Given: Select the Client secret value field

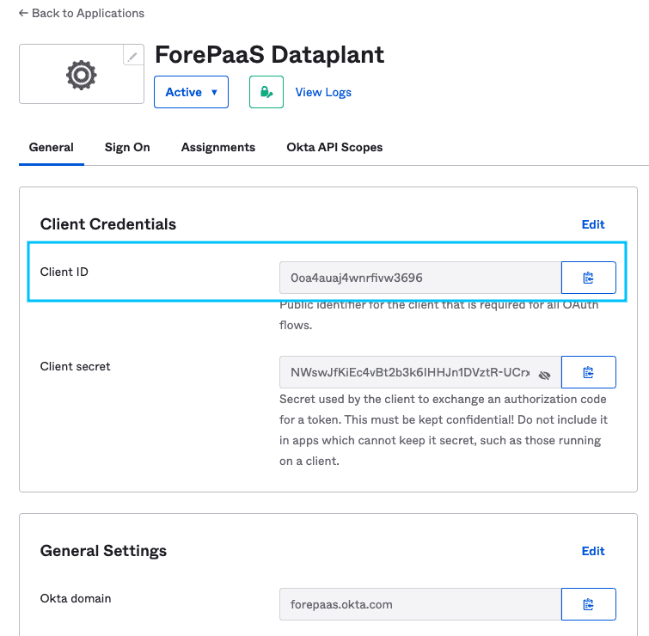Looking at the screenshot, I should pos(420,372).
